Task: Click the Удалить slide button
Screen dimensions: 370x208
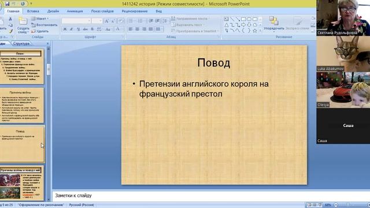Action: [40, 31]
